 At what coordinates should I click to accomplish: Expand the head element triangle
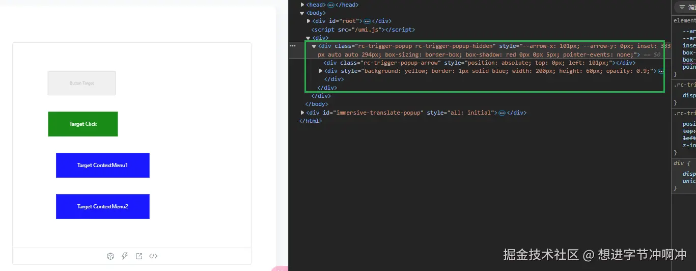pyautogui.click(x=302, y=5)
